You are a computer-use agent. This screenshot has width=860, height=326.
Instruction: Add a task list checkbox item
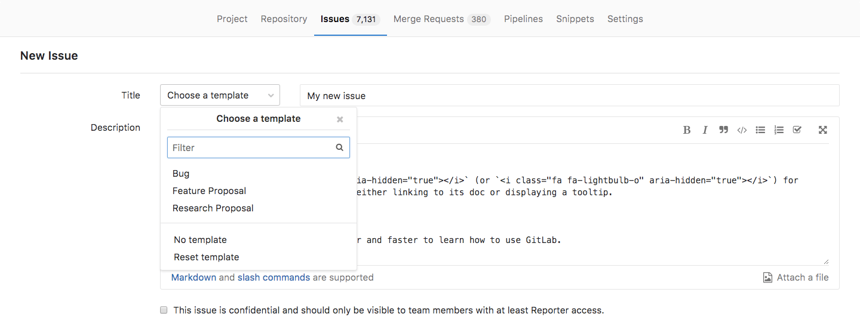(797, 130)
